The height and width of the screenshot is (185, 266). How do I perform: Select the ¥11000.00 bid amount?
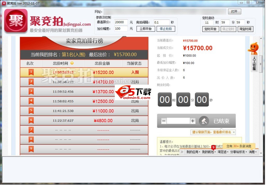click(x=104, y=111)
